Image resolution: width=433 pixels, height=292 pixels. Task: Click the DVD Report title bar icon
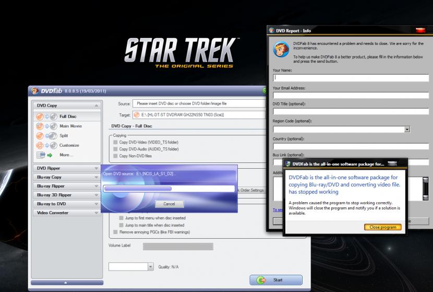271,31
